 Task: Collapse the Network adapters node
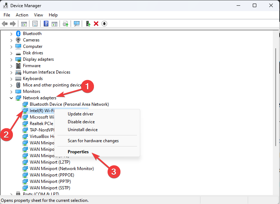click(11, 98)
